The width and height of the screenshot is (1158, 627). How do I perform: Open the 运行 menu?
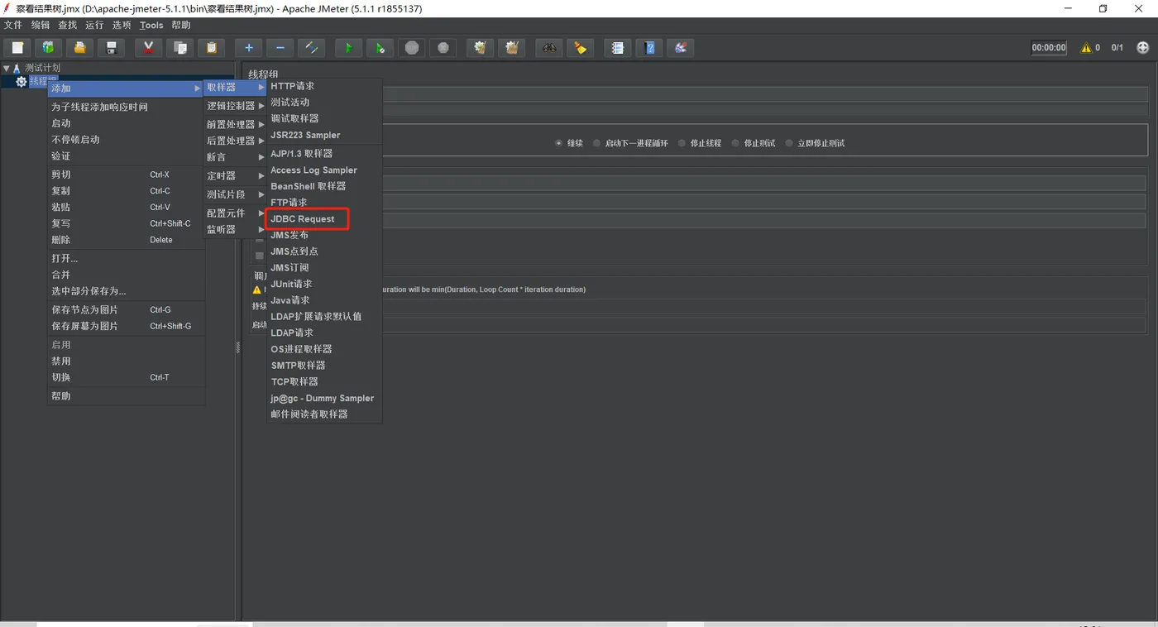click(x=94, y=26)
